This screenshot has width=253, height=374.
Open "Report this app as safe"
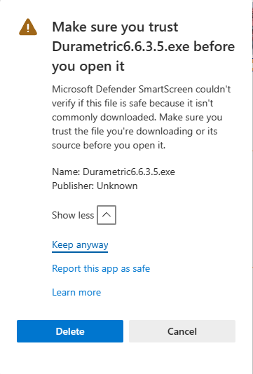pos(101,268)
